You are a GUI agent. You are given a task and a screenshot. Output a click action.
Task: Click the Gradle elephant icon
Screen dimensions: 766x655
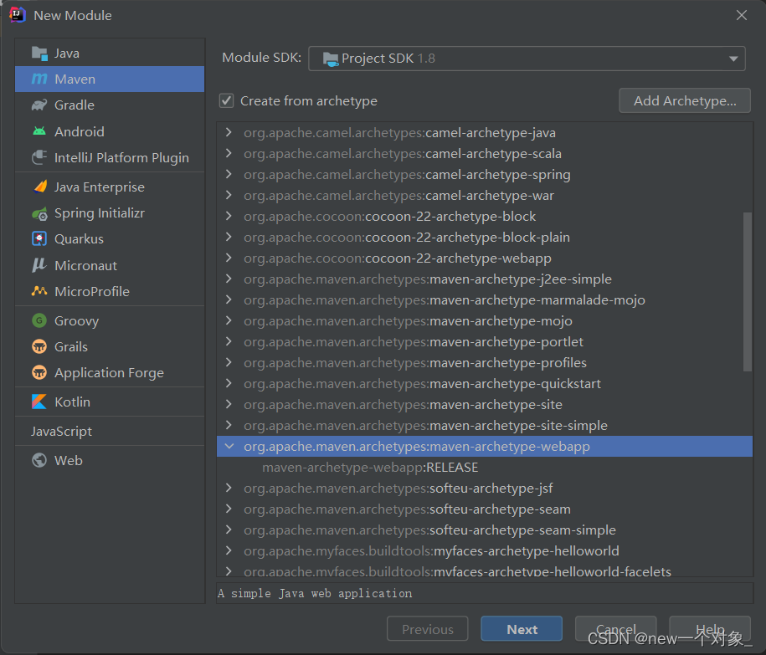(39, 105)
